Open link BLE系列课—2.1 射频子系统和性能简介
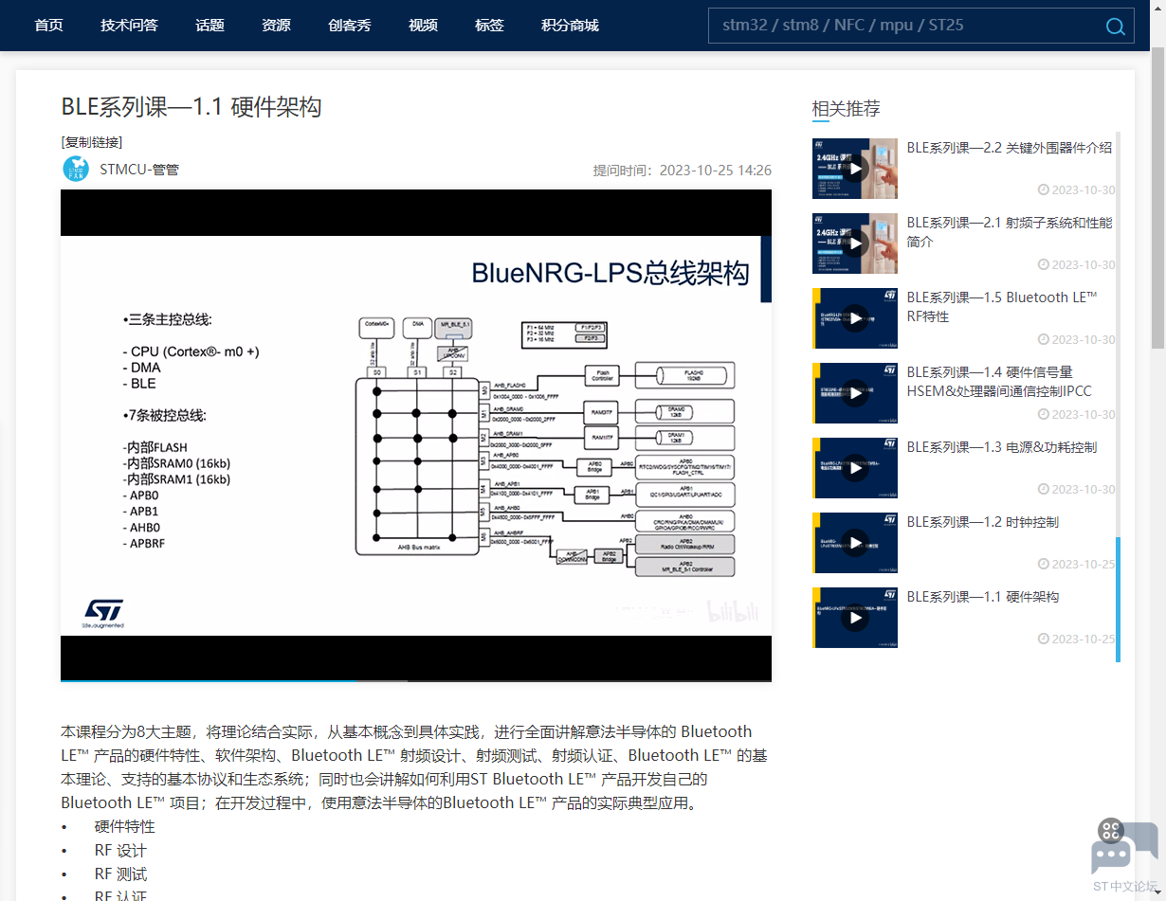Image resolution: width=1166 pixels, height=901 pixels. coord(1010,232)
